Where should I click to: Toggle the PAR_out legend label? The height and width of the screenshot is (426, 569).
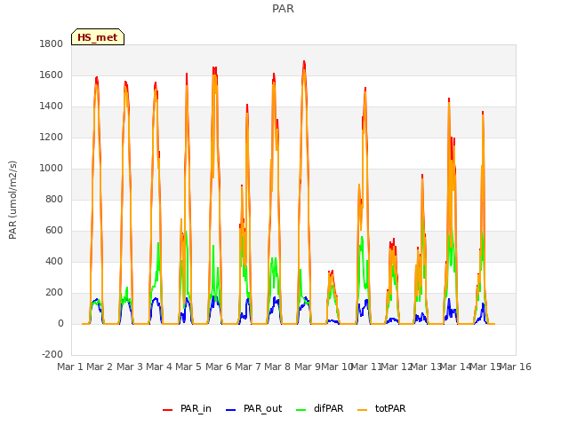tap(263, 408)
